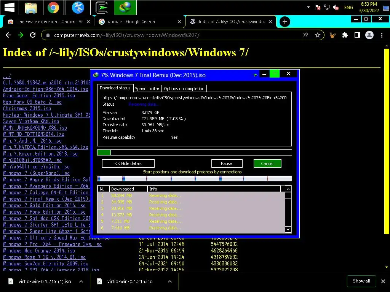Toggle the Chrome side panel

coord(357,35)
